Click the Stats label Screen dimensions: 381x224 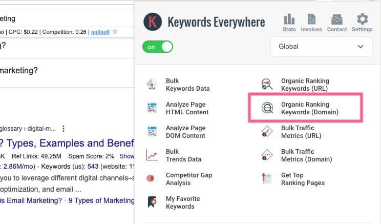[289, 29]
